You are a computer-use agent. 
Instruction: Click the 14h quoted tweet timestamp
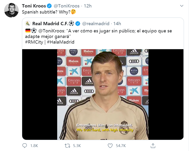click(117, 24)
